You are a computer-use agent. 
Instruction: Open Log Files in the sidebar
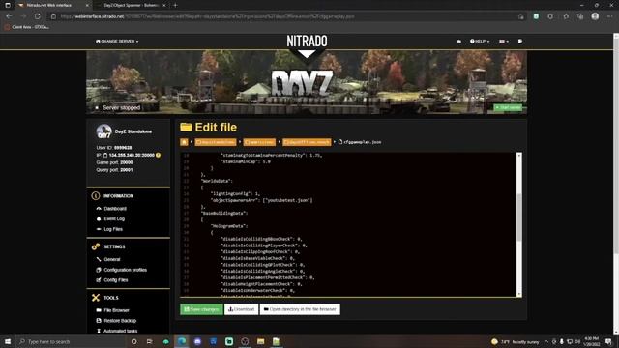113,229
